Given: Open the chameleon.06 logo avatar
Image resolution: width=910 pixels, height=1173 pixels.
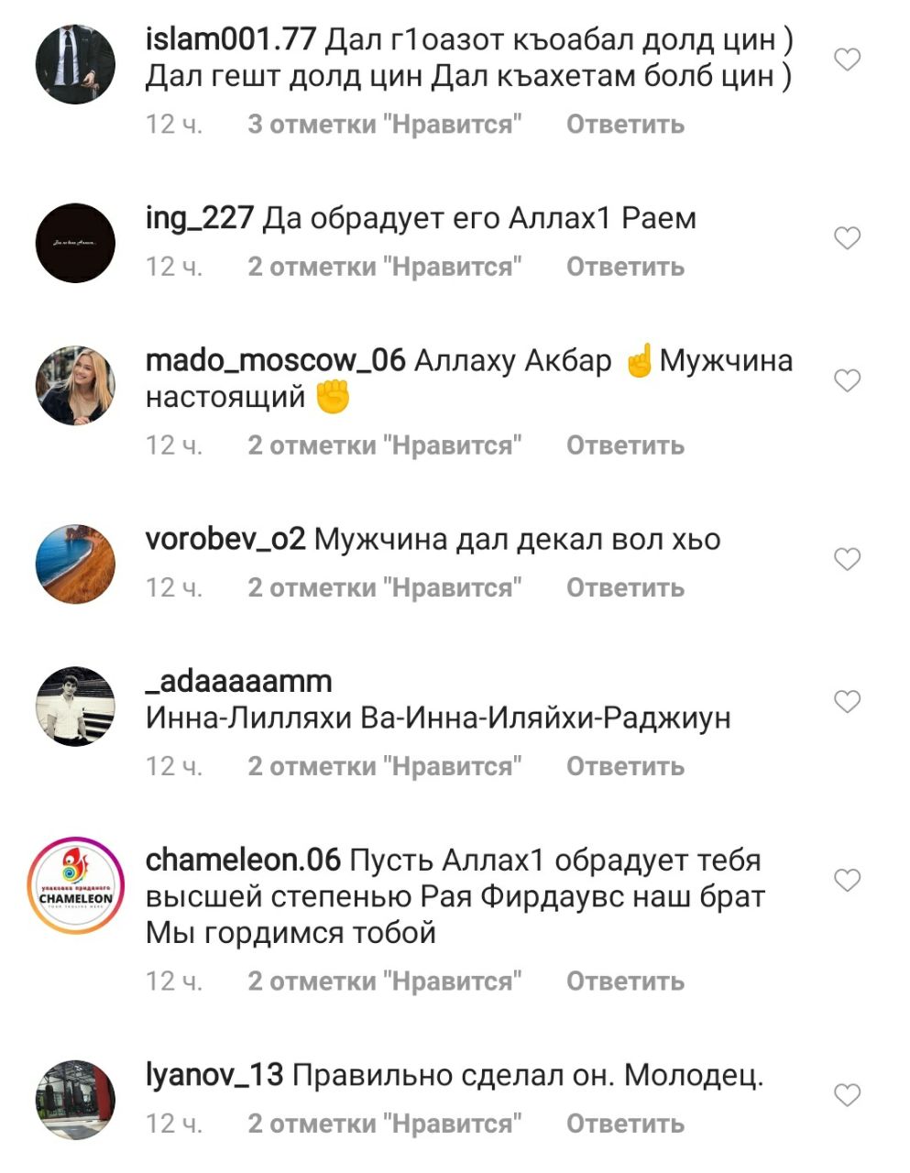Looking at the screenshot, I should 75,884.
